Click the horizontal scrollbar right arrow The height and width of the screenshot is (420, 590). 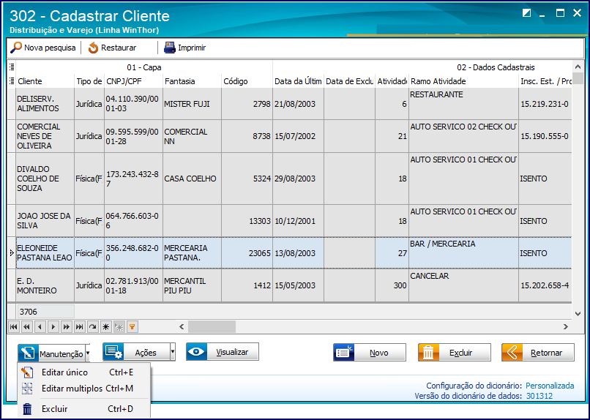pos(566,327)
